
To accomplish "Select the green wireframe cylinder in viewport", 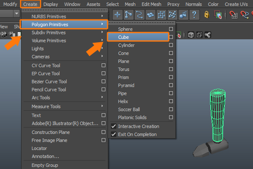I will coord(218,115).
